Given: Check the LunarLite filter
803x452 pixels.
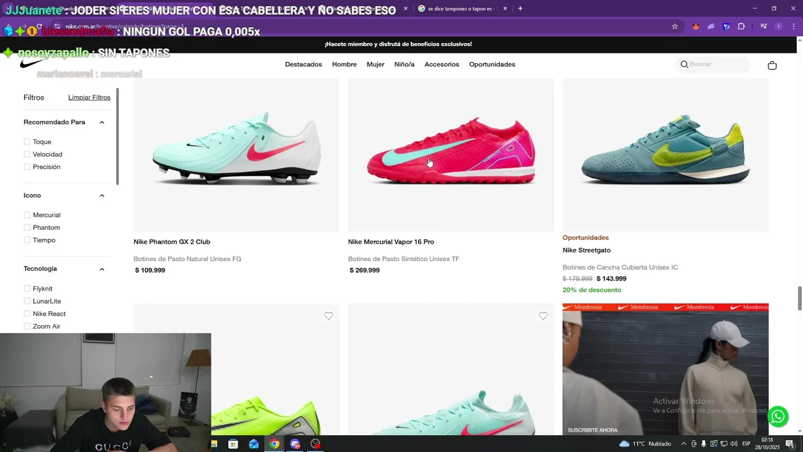Looking at the screenshot, I should (x=27, y=301).
